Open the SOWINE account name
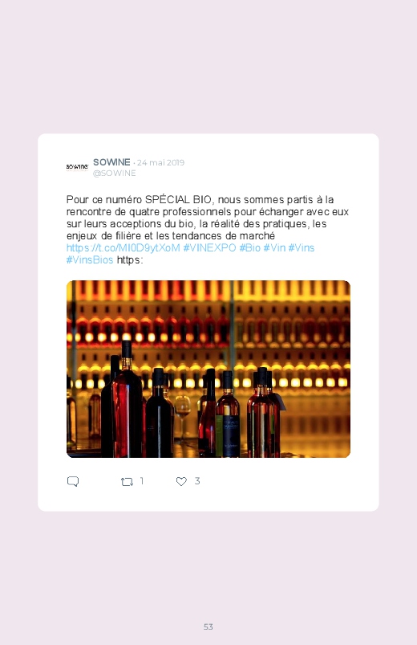The image size is (417, 645). point(111,162)
